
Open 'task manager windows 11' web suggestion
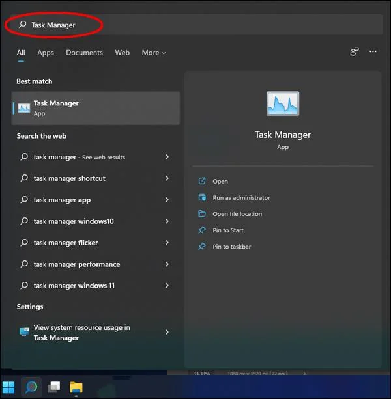point(94,286)
